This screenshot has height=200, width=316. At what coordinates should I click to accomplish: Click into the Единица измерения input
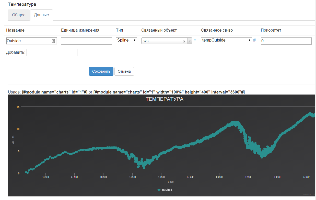click(x=86, y=41)
